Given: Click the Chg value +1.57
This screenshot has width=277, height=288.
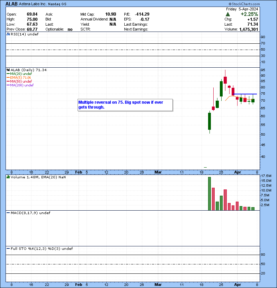Looking at the screenshot, I should (x=253, y=19).
